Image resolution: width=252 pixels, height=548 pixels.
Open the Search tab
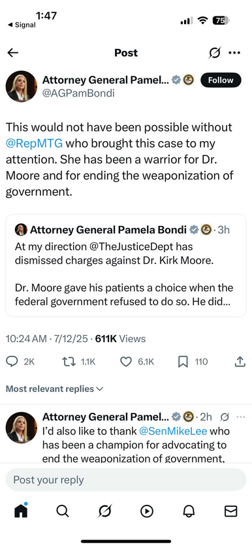63,511
